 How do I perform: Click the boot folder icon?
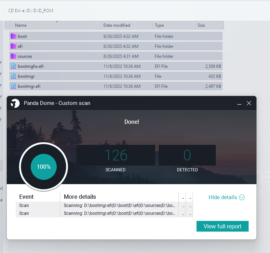click(x=14, y=36)
